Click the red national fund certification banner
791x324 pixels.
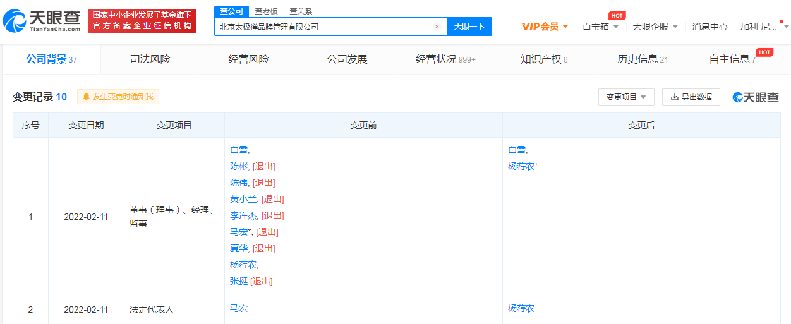(142, 20)
